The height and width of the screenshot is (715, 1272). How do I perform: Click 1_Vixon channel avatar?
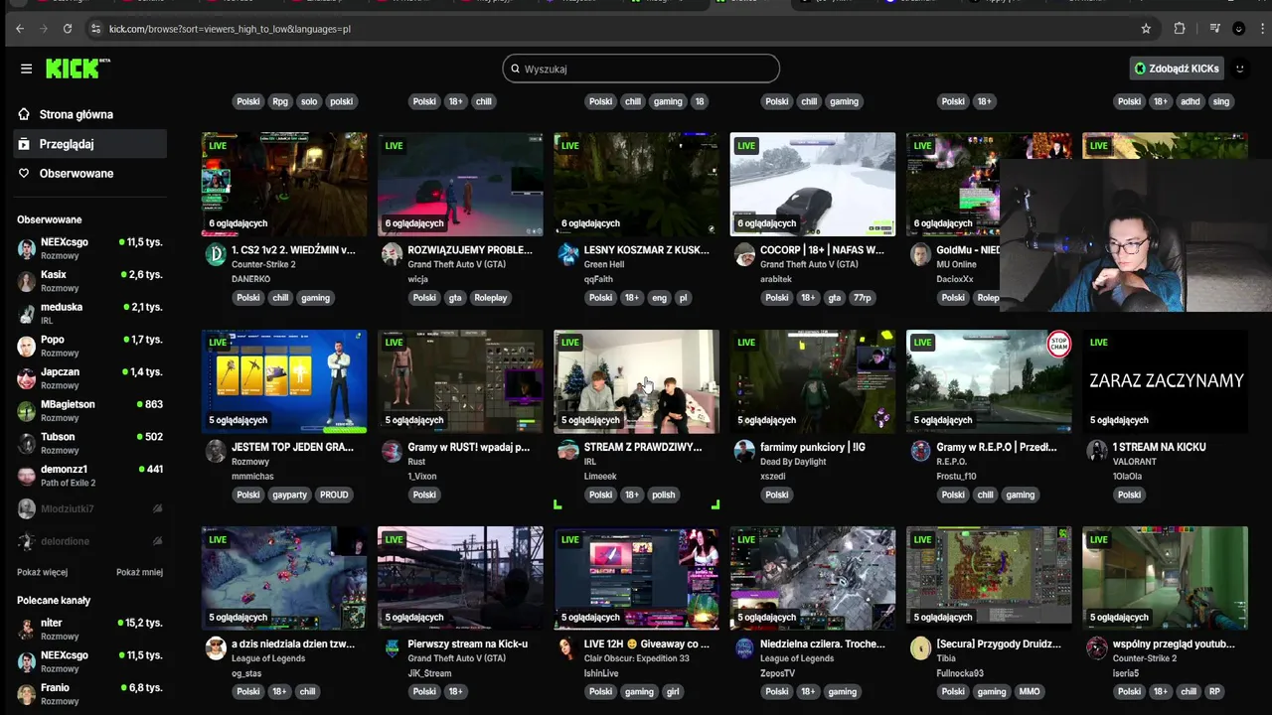tap(392, 452)
